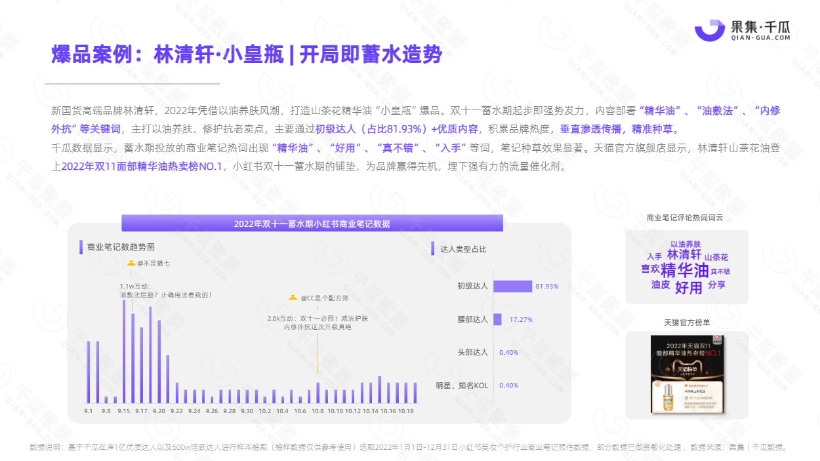Click the 10.18 date label on the x-axis

point(406,411)
